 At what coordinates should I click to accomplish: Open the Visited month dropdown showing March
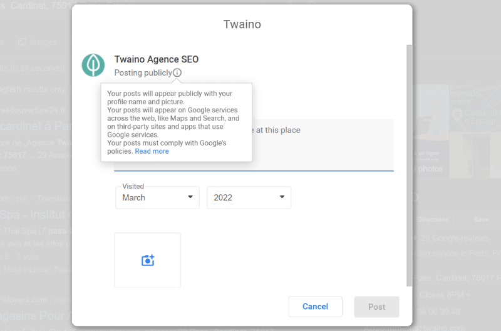158,197
